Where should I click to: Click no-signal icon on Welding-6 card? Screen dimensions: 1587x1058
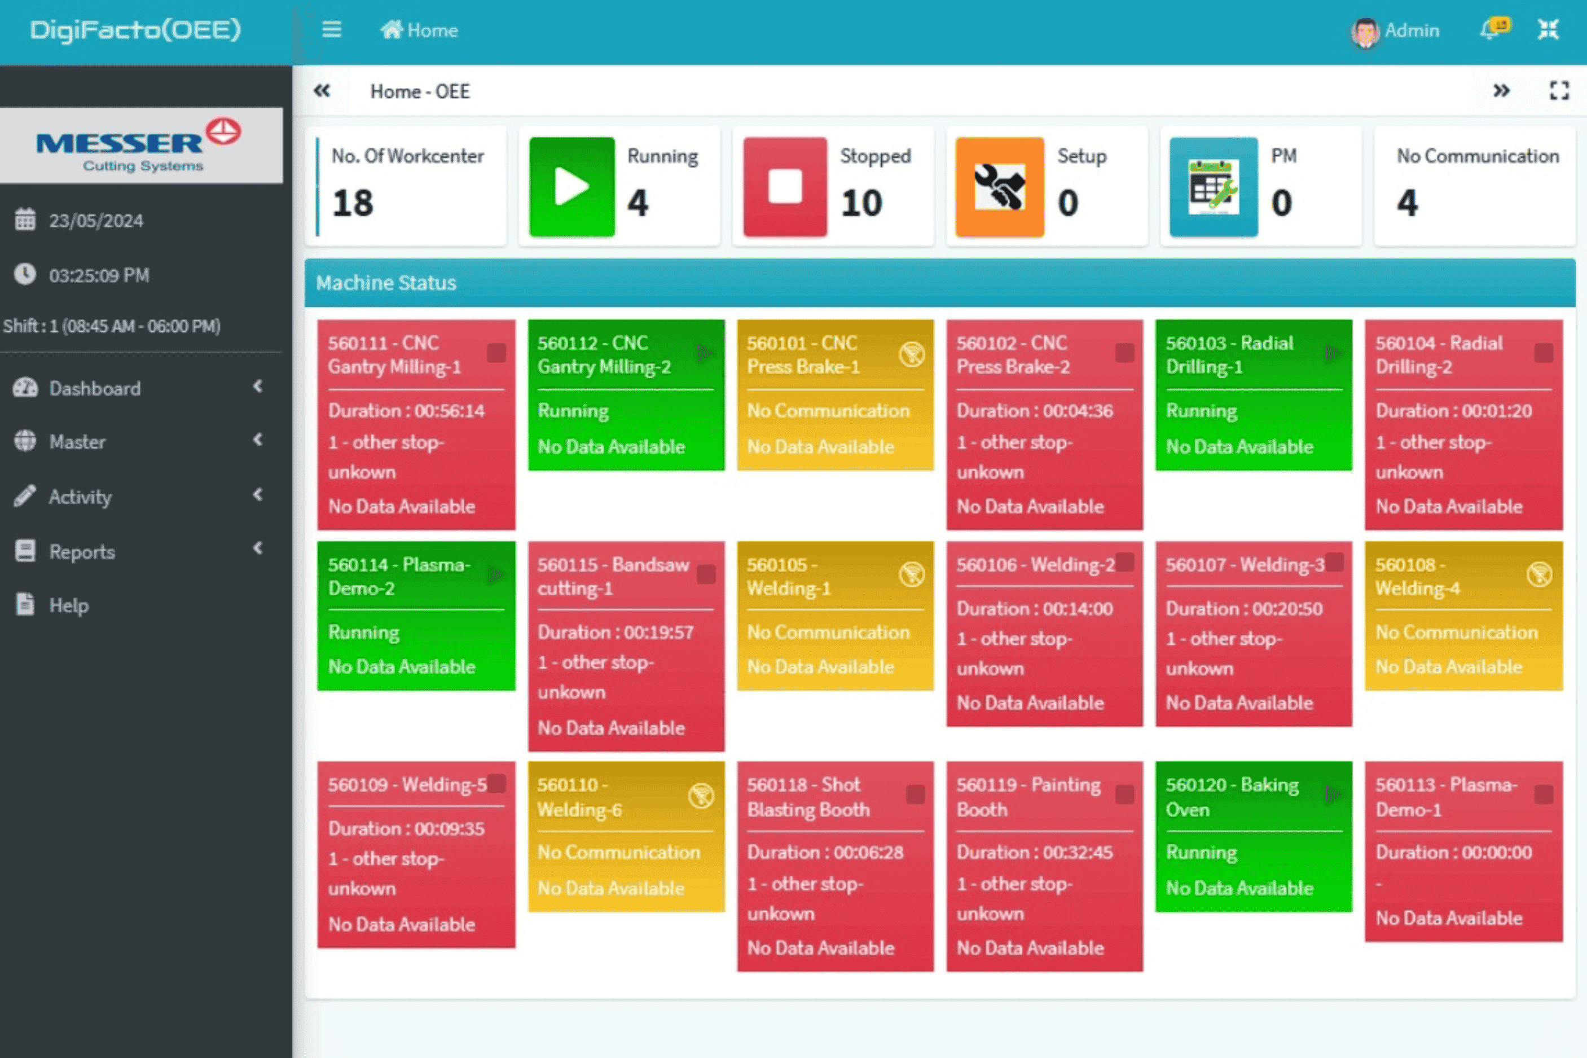point(701,796)
